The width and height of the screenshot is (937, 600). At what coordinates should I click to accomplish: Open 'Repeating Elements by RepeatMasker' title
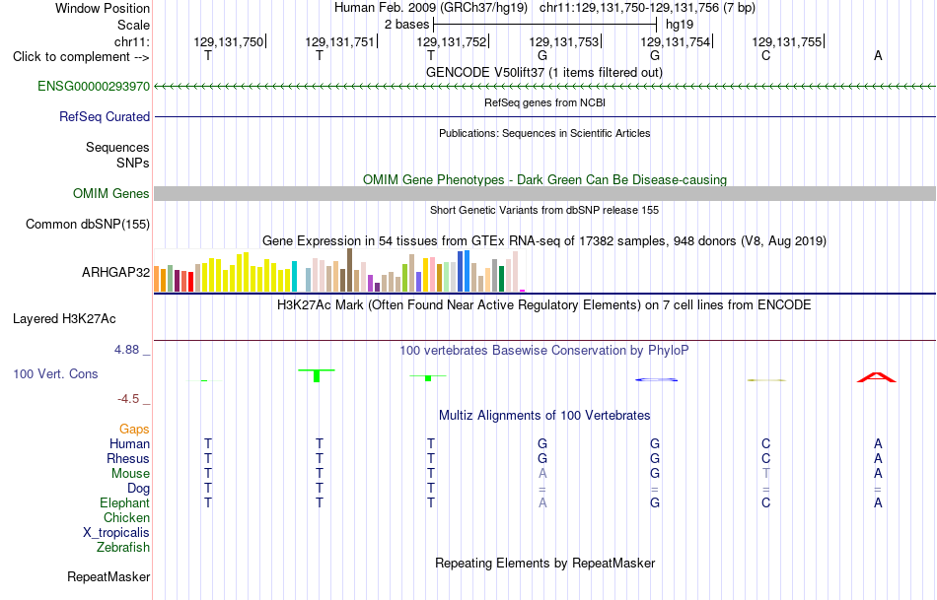click(x=545, y=563)
